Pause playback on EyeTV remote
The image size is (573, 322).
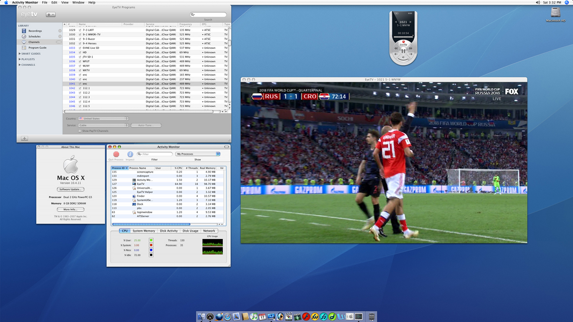pyautogui.click(x=403, y=51)
